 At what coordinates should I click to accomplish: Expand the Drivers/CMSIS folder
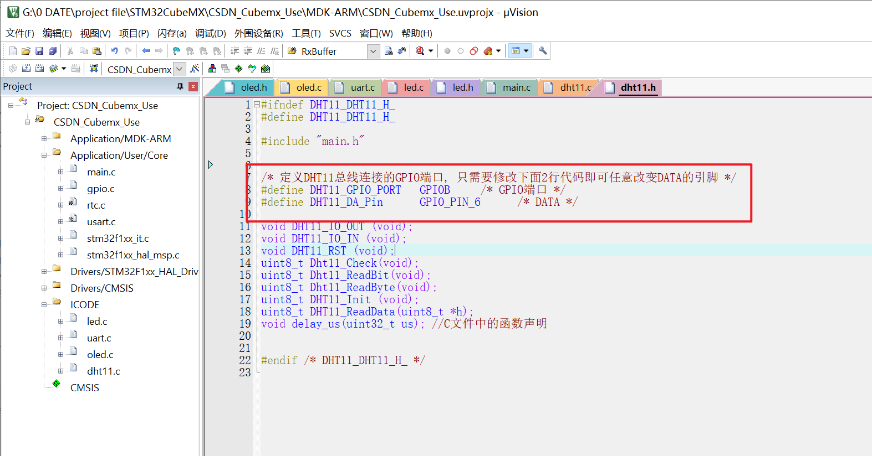[44, 288]
